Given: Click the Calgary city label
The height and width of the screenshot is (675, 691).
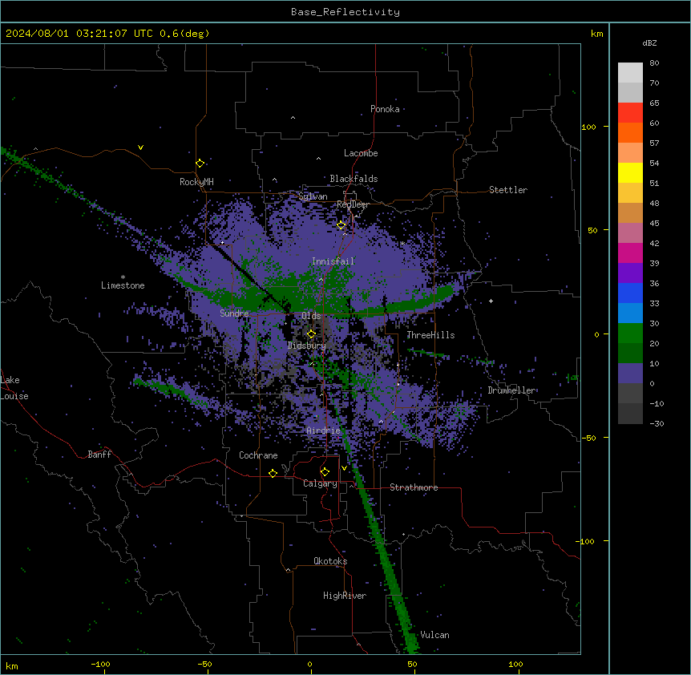Looking at the screenshot, I should (x=320, y=483).
